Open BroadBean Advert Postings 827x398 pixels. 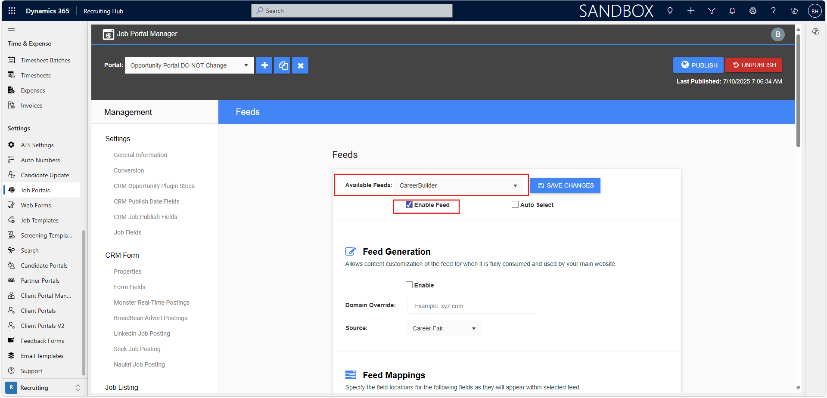pos(150,318)
